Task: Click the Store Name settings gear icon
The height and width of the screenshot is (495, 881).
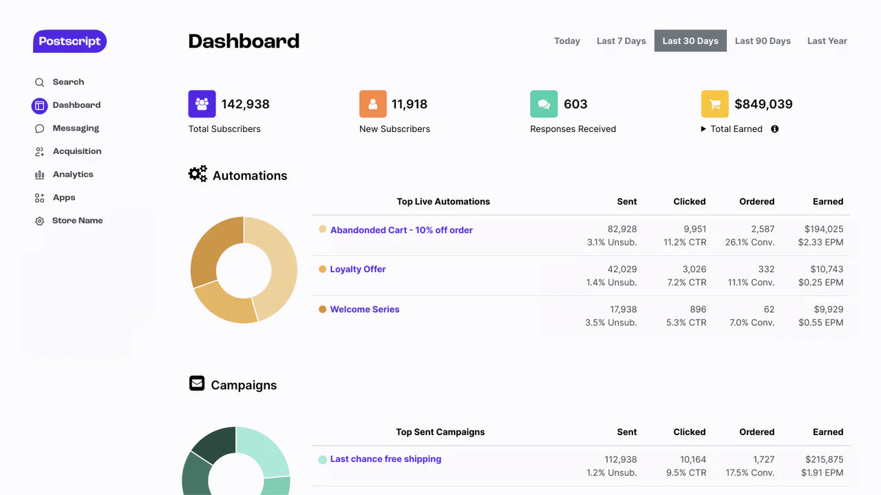Action: tap(39, 221)
